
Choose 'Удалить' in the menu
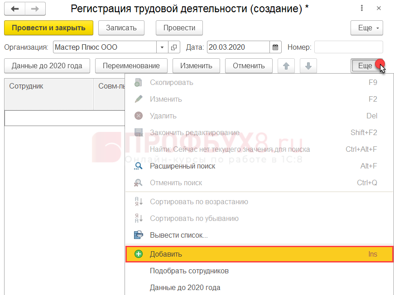tap(259, 116)
